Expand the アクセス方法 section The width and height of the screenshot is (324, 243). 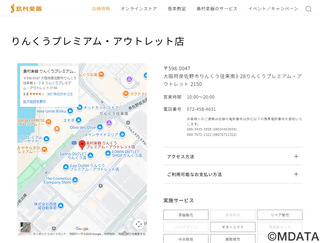(x=233, y=156)
